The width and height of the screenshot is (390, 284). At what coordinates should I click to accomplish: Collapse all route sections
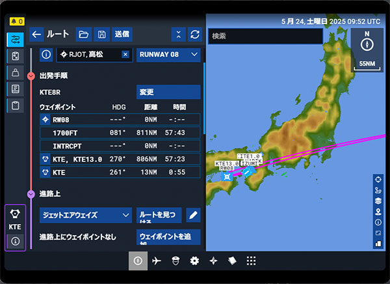pyautogui.click(x=179, y=35)
